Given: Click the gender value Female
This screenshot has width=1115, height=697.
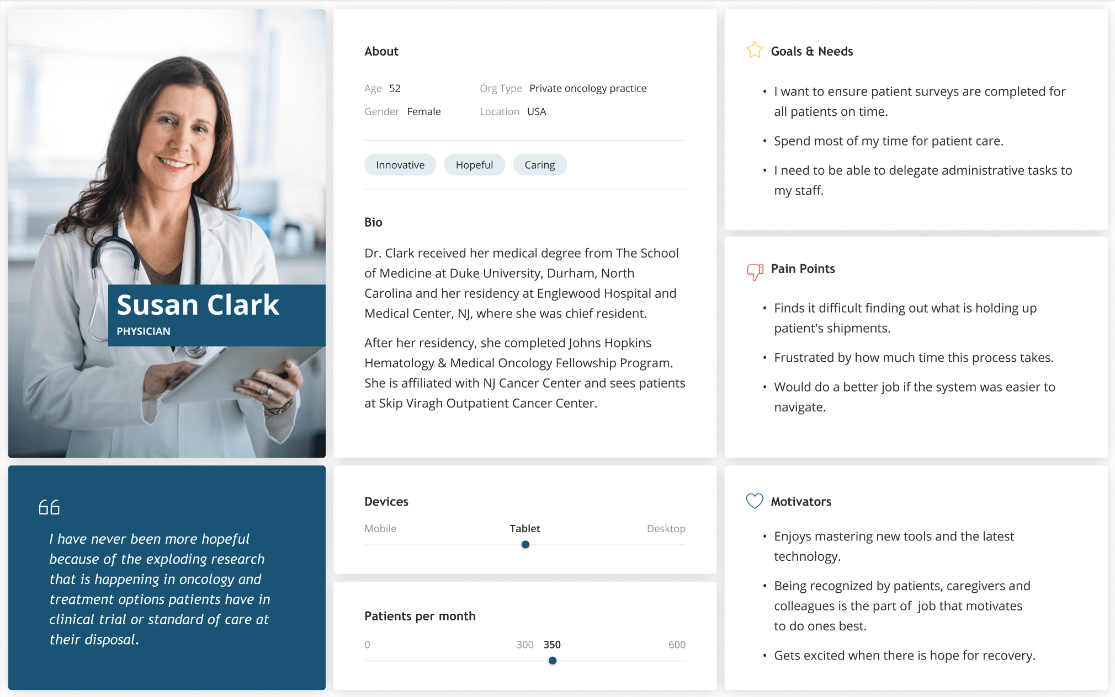Looking at the screenshot, I should 424,111.
